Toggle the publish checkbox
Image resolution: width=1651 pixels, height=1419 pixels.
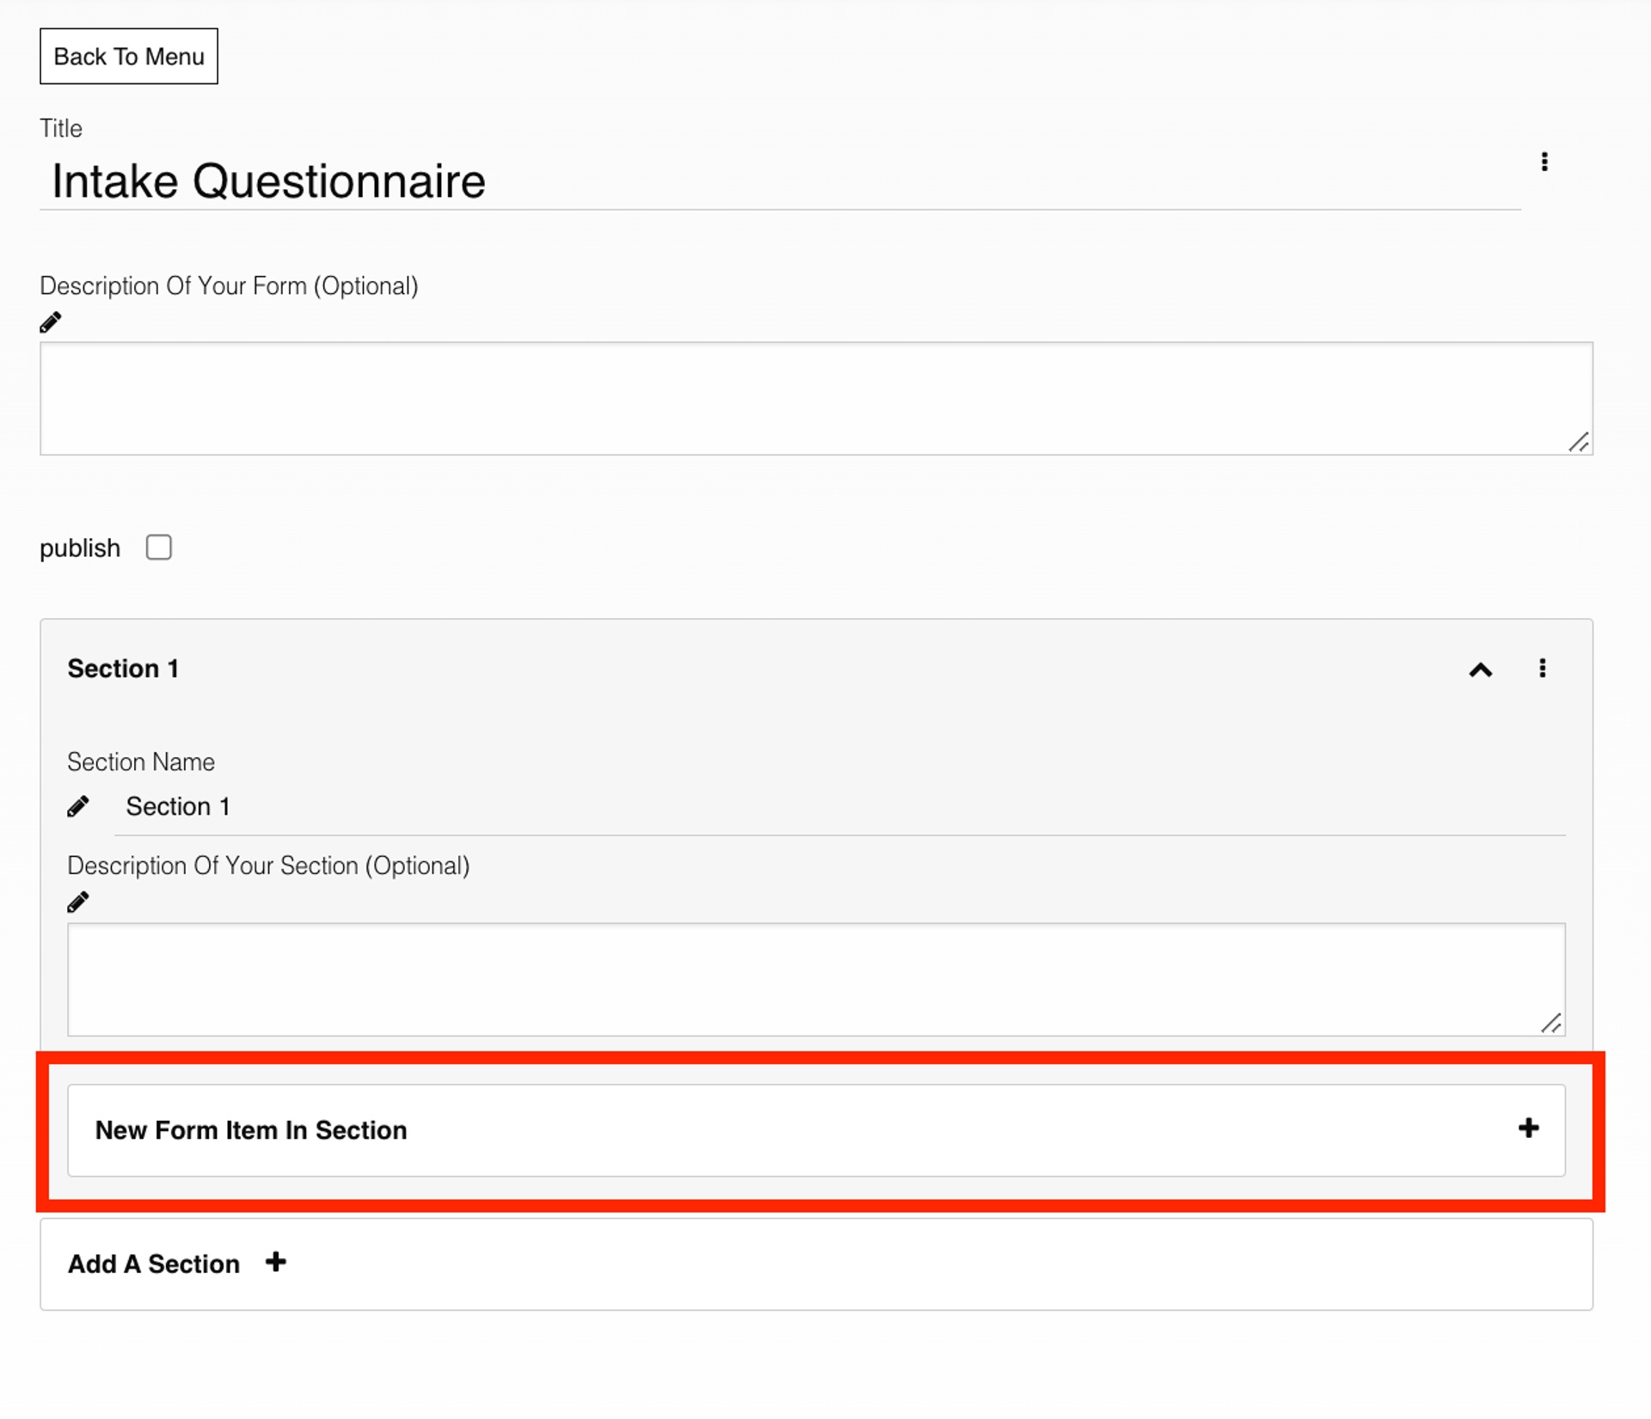tap(159, 547)
